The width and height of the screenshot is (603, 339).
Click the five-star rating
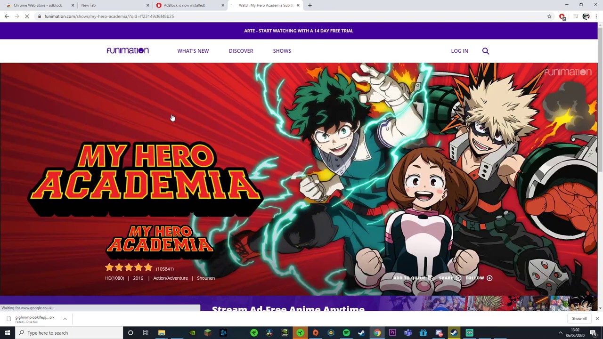[129, 268]
